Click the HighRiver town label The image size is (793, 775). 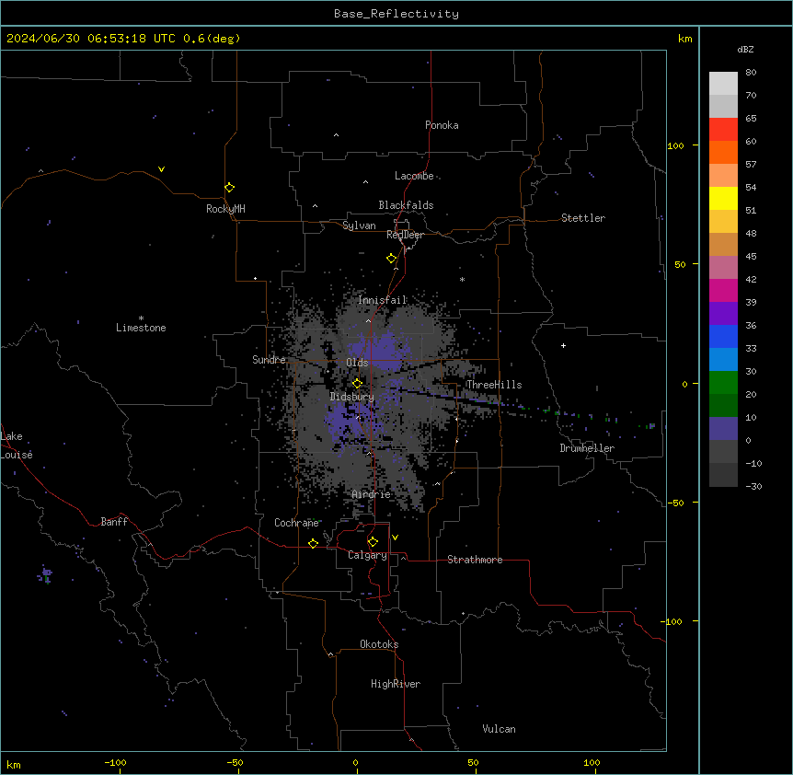click(396, 684)
